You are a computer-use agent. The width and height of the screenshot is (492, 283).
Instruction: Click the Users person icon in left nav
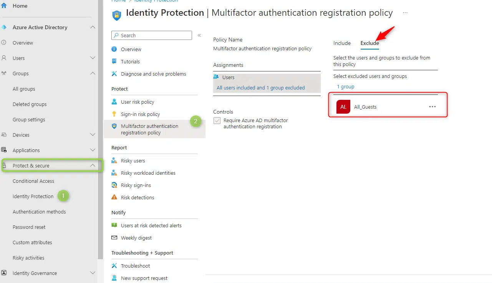[x=4, y=58]
